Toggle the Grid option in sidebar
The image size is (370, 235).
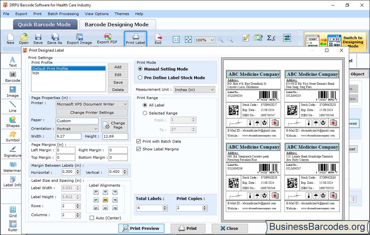[x=13, y=212]
